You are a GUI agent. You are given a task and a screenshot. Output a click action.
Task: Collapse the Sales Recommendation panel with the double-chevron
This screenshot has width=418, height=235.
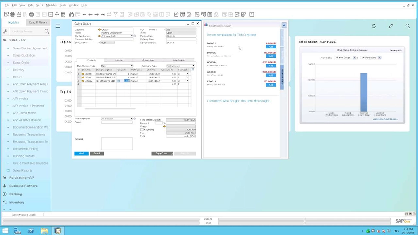[284, 25]
